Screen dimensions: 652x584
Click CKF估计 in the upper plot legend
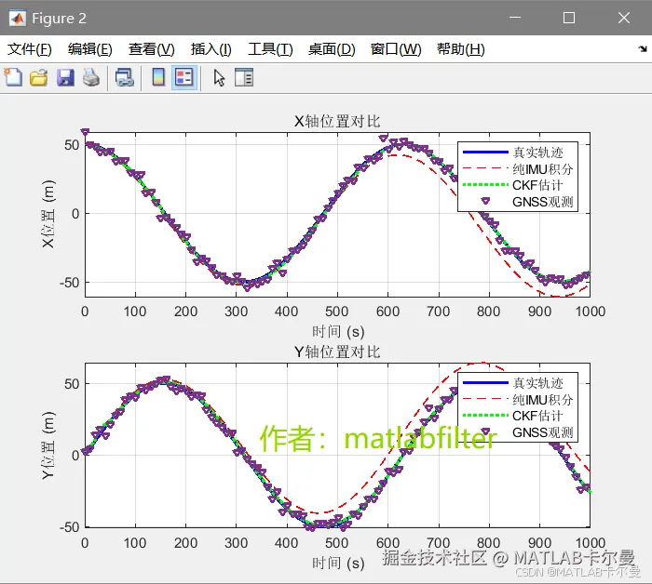[537, 185]
